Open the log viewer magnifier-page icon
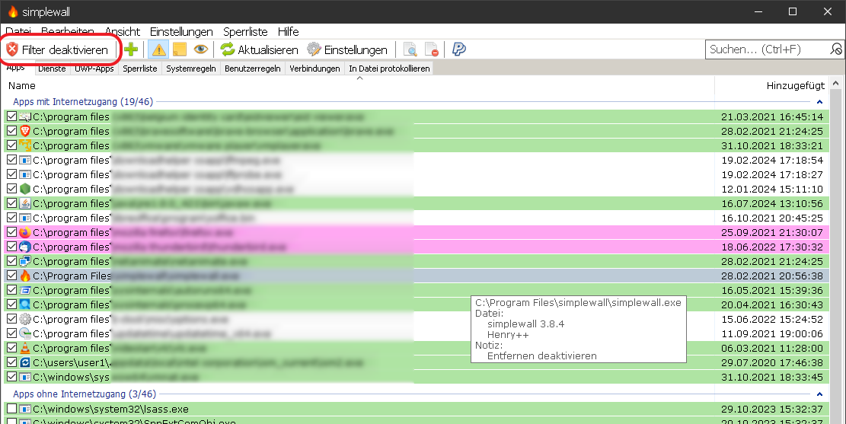This screenshot has width=846, height=424. tap(410, 49)
